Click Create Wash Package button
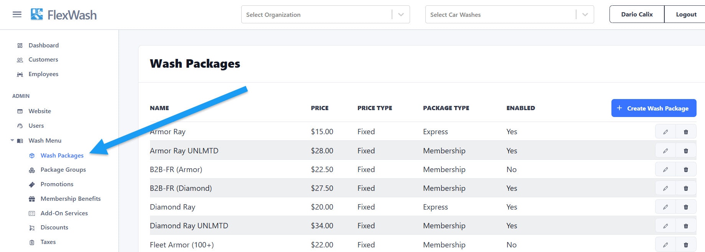The width and height of the screenshot is (705, 252). [654, 108]
